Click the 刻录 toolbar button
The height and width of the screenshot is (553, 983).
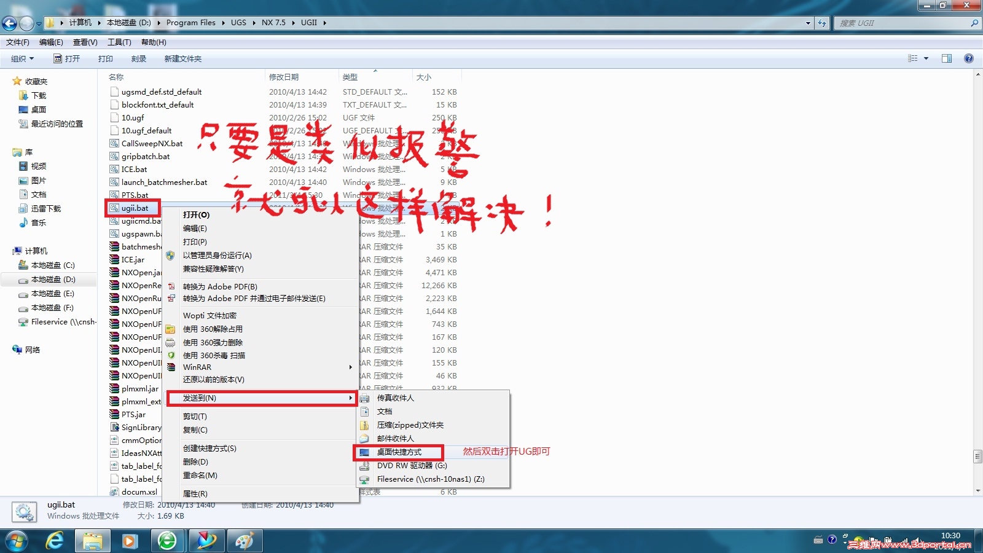[x=139, y=59]
